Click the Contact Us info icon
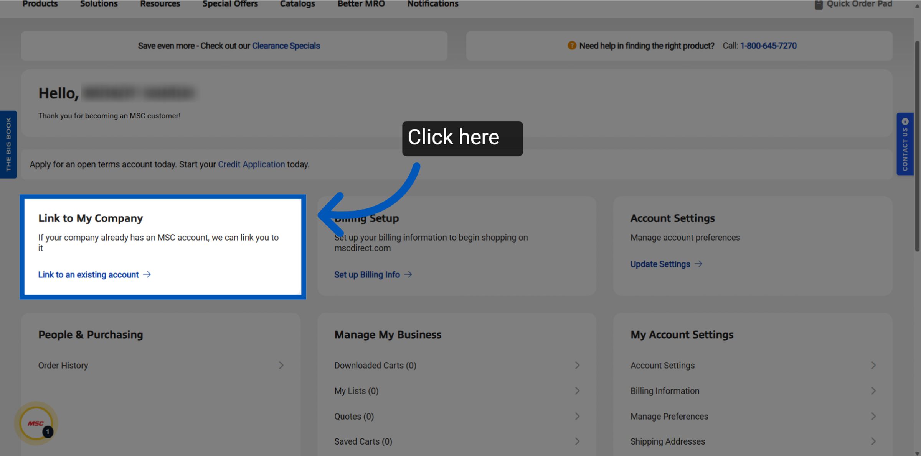 (905, 121)
